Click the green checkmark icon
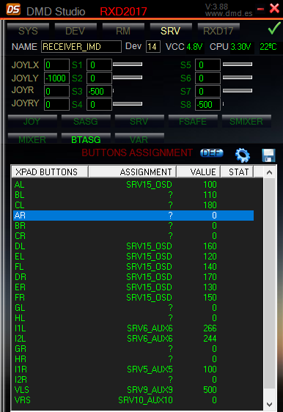The image size is (283, 412). pos(274,28)
